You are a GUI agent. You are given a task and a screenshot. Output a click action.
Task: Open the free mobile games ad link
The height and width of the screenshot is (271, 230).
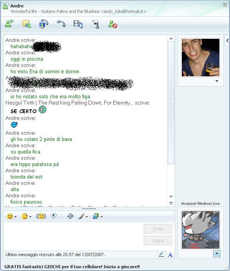[72, 267]
